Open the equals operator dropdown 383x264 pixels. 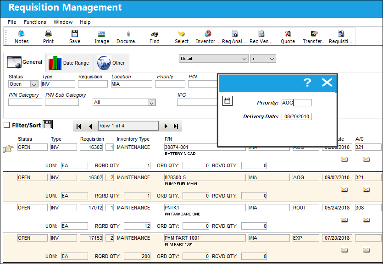pyautogui.click(x=263, y=59)
